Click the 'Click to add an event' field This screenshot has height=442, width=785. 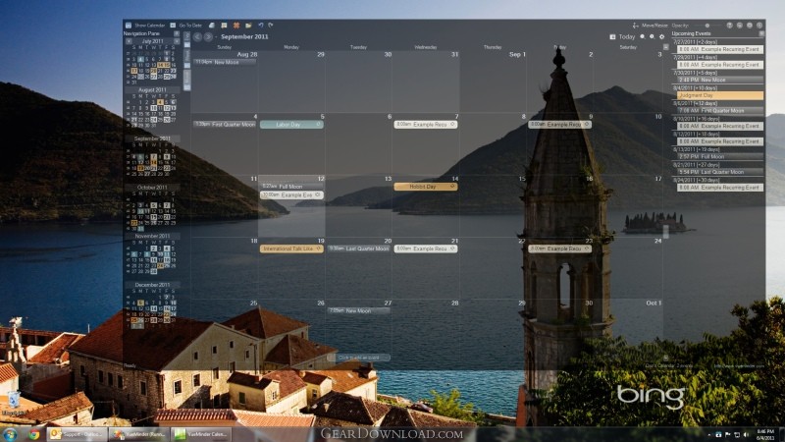358,358
